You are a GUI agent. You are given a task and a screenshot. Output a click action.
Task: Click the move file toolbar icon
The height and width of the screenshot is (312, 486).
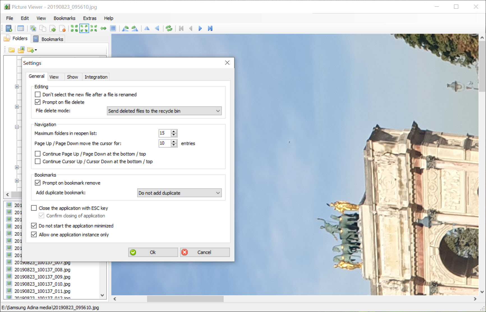[x=52, y=28]
